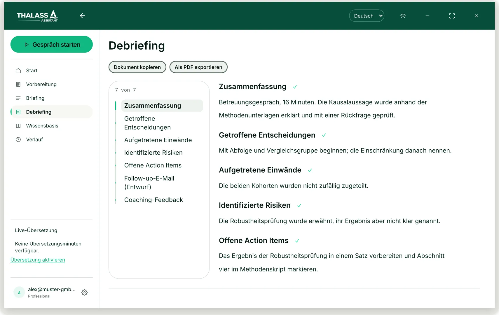Click checkmark beside Zusammenfassung heading
The image size is (499, 315).
(295, 87)
